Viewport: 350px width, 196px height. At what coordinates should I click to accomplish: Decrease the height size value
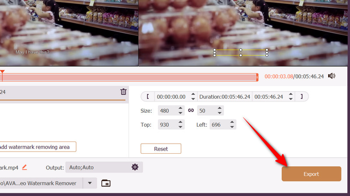point(219,113)
